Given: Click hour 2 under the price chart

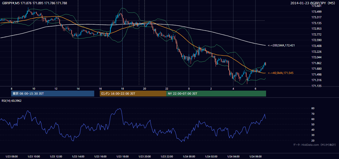Looking at the screenshot, I should tap(211, 88).
